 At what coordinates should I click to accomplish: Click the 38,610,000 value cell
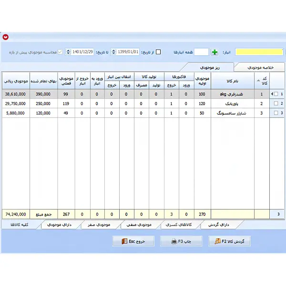coord(16,94)
